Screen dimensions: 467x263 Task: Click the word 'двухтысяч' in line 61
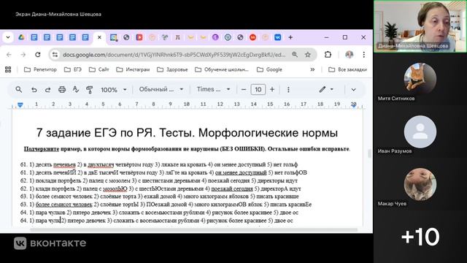(101, 164)
